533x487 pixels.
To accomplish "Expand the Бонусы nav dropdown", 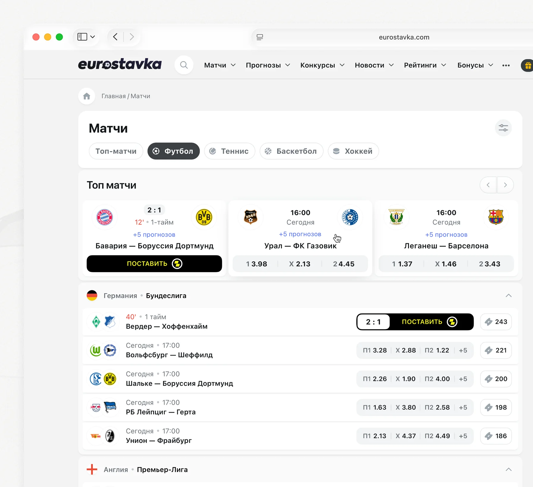I will pos(475,65).
